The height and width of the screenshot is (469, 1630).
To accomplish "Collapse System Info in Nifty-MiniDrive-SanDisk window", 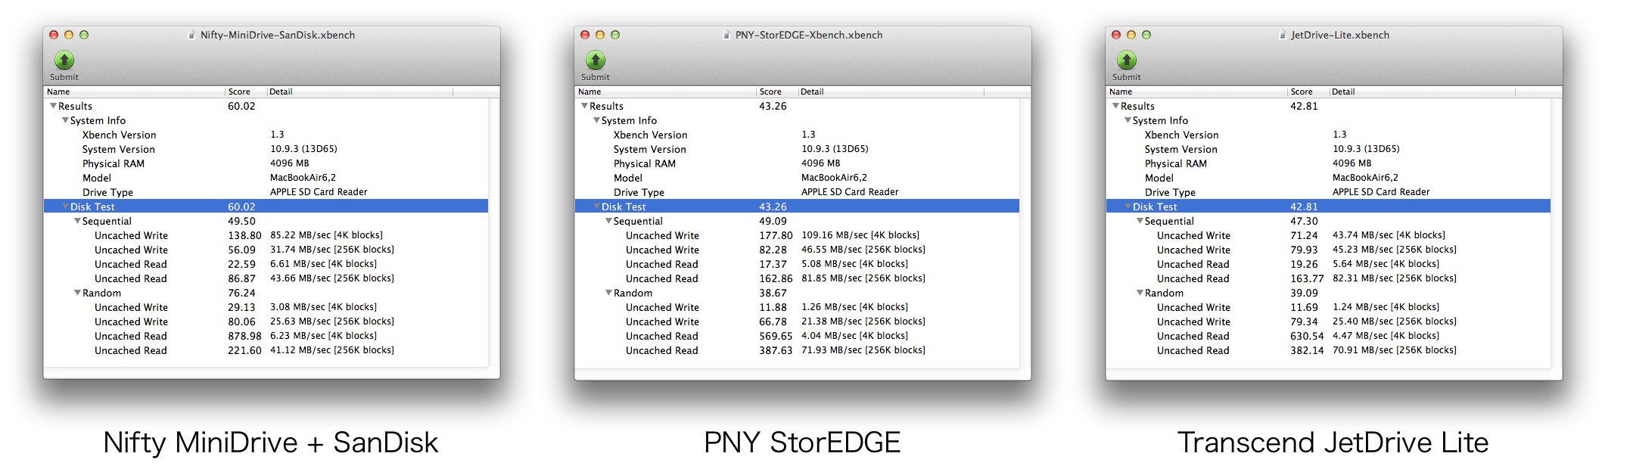I will click(x=66, y=120).
